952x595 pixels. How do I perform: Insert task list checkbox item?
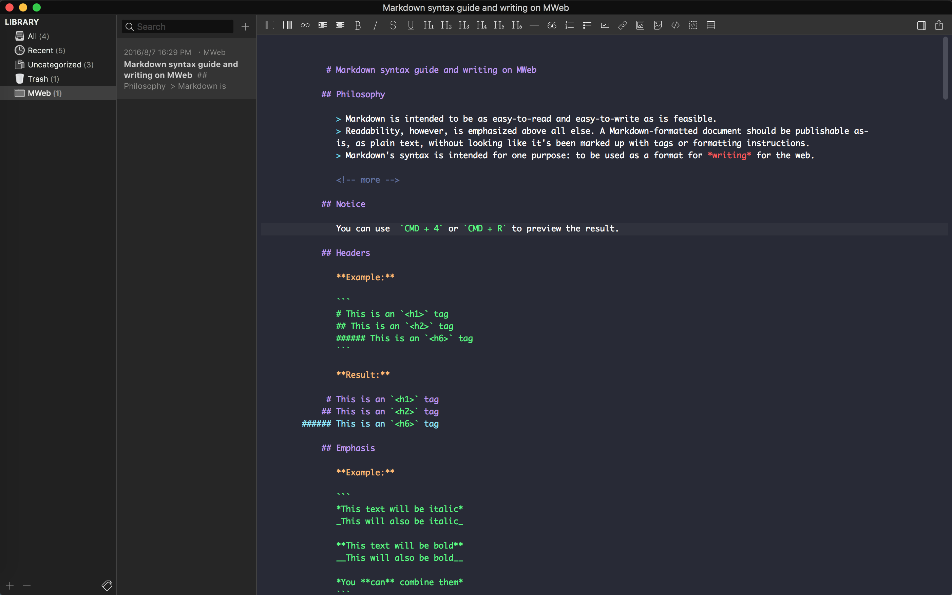(605, 25)
